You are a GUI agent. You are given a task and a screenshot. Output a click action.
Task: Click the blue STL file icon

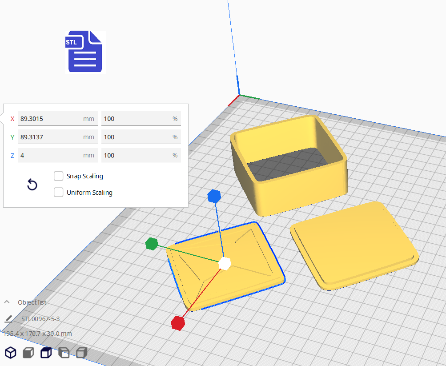(x=85, y=52)
